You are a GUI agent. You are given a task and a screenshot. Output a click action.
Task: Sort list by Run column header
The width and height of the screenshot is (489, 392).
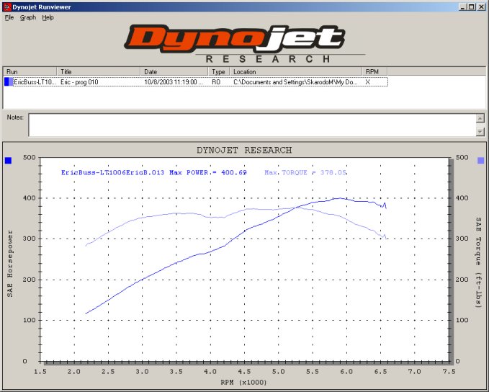[30, 72]
